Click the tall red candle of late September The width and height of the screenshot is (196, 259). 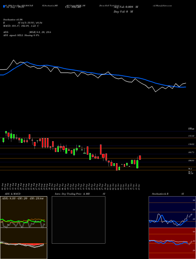(101, 150)
